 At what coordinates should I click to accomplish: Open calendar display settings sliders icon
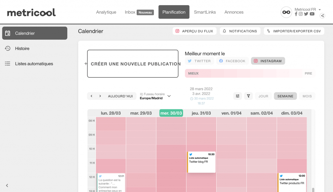point(237,96)
